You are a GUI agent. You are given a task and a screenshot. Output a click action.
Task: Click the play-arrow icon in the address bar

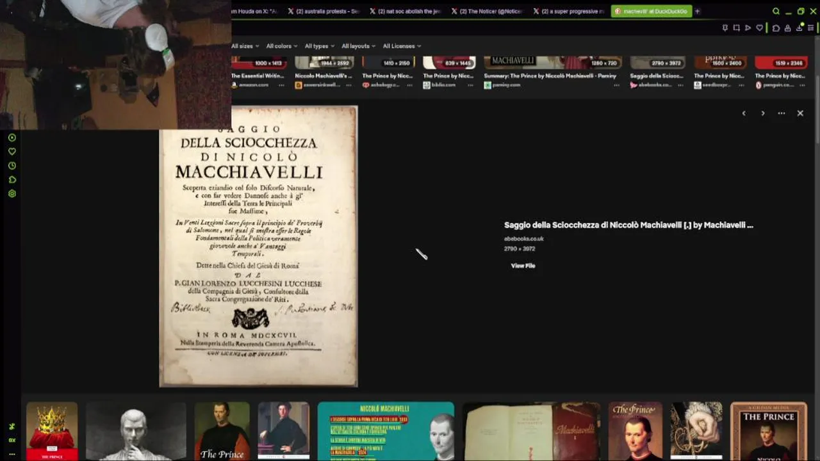click(x=748, y=28)
